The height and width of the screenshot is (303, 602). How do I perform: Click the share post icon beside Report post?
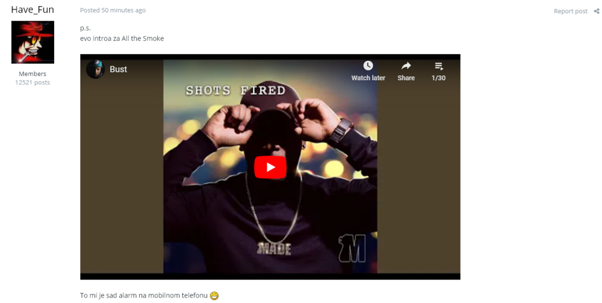click(597, 11)
